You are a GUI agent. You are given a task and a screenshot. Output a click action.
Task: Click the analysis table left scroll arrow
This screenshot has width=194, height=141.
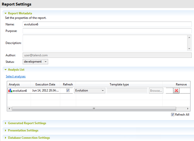(9, 109)
